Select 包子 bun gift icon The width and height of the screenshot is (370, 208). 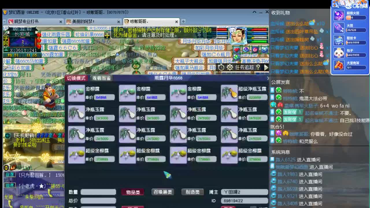[x=338, y=53]
